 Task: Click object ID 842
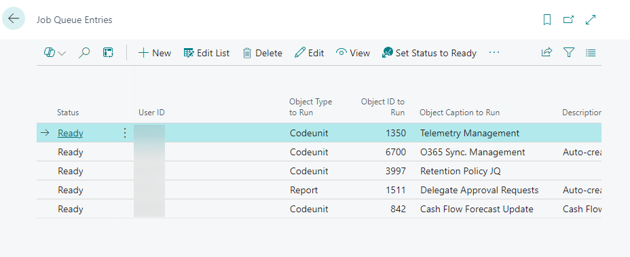pyautogui.click(x=399, y=209)
